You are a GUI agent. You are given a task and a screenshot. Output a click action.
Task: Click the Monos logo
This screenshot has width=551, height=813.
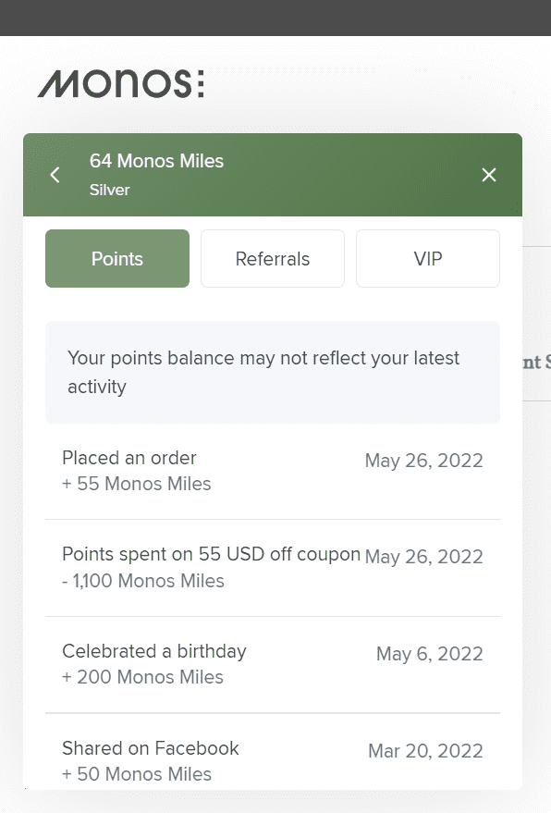pyautogui.click(x=121, y=83)
